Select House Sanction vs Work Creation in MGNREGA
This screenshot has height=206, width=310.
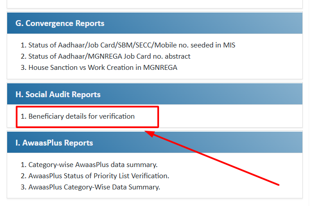(103, 68)
